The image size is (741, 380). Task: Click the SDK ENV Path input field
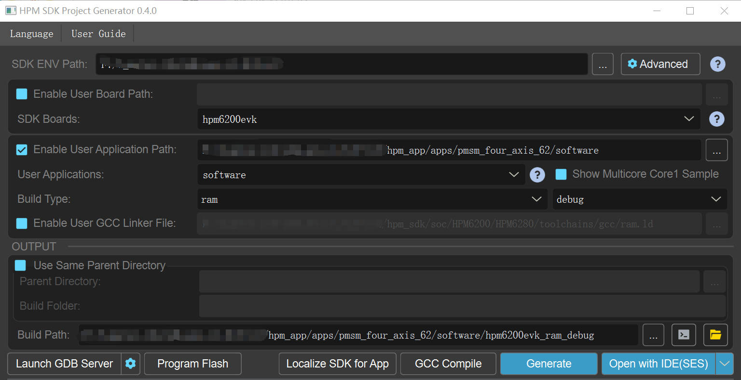[x=342, y=64]
